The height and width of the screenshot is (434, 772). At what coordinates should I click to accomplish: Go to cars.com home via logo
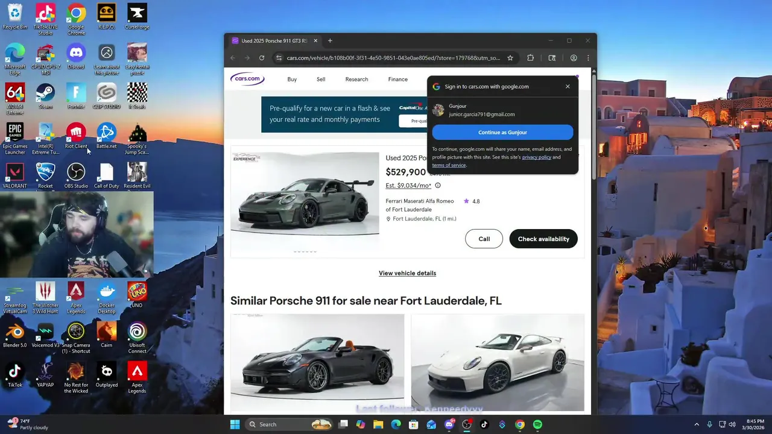click(247, 78)
